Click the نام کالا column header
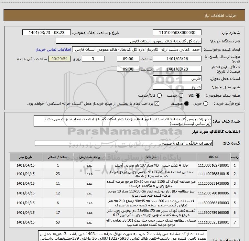 pos(151,157)
